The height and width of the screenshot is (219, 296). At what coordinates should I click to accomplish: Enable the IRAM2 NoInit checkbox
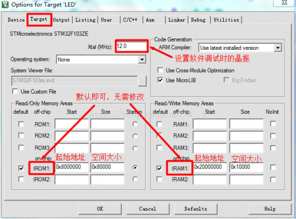(x=273, y=179)
